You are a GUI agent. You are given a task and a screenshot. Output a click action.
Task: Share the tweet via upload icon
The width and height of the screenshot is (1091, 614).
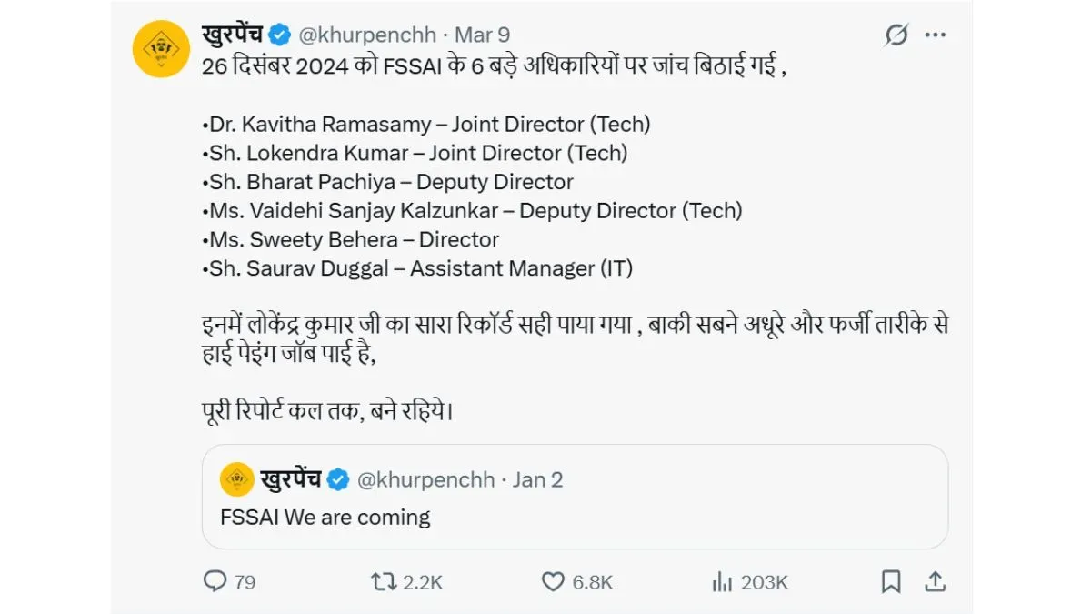(x=934, y=581)
